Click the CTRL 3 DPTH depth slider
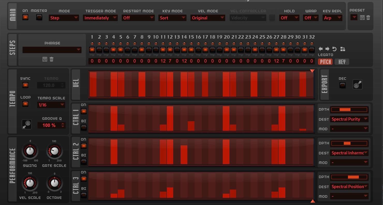 [349, 177]
